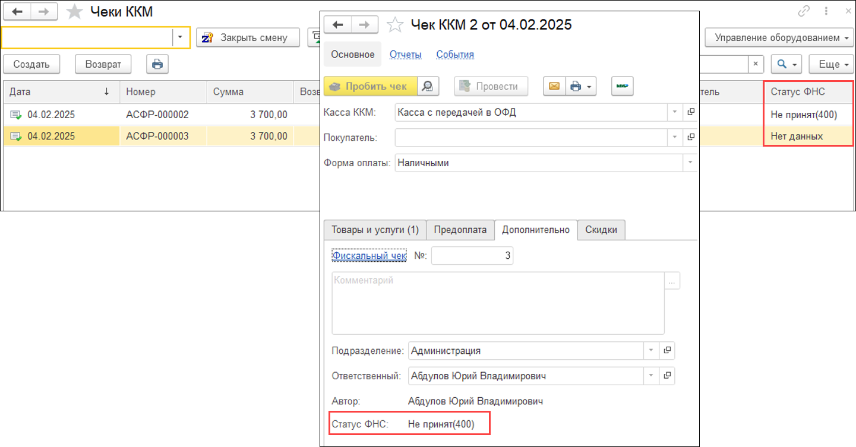Screen dimensions: 856x447
Task: Open the Управление оборудованием dropdown
Action: [x=780, y=37]
